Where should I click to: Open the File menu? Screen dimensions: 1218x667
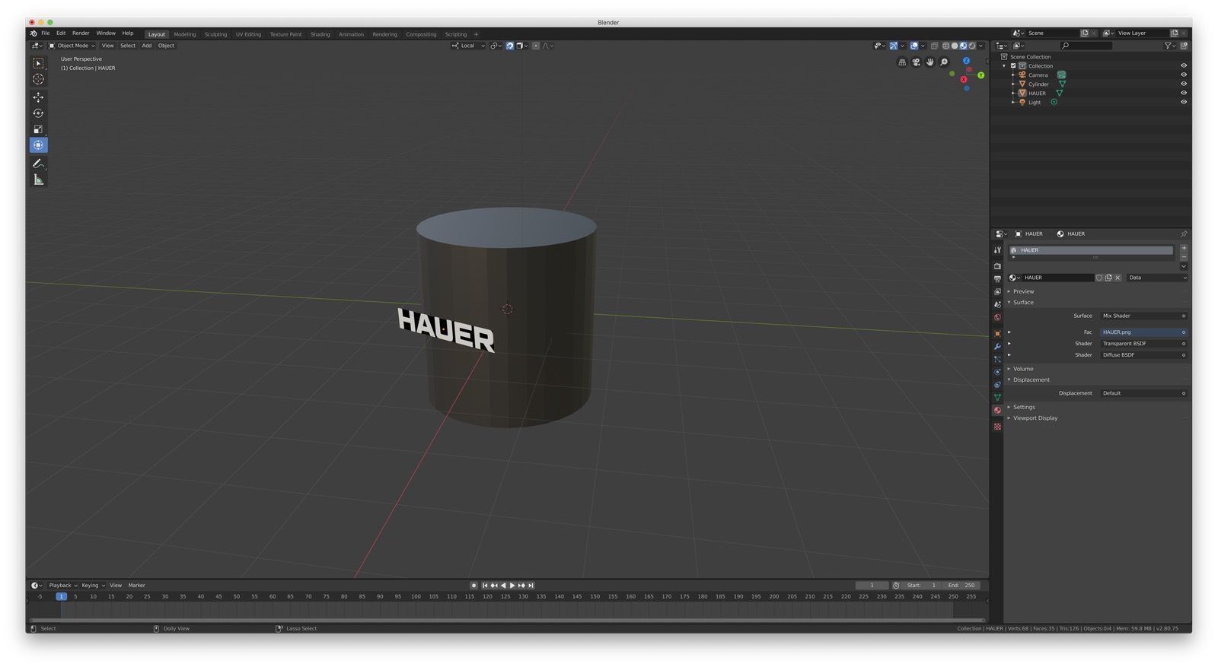tap(46, 33)
